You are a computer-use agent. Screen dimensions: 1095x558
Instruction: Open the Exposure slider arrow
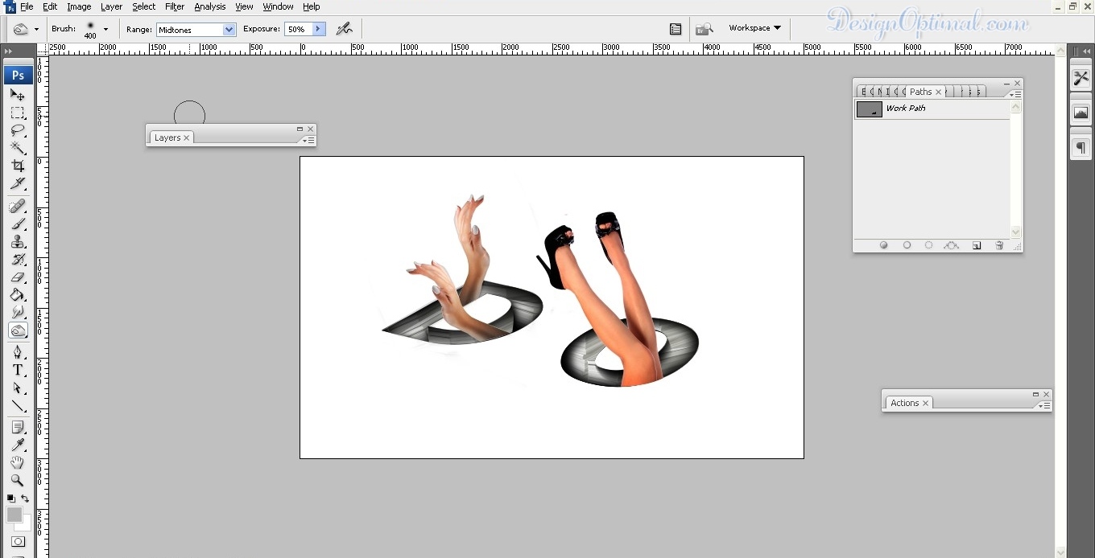pyautogui.click(x=318, y=29)
